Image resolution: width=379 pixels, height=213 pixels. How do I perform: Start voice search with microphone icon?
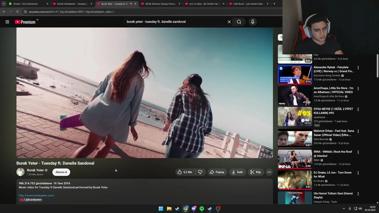pos(253,22)
